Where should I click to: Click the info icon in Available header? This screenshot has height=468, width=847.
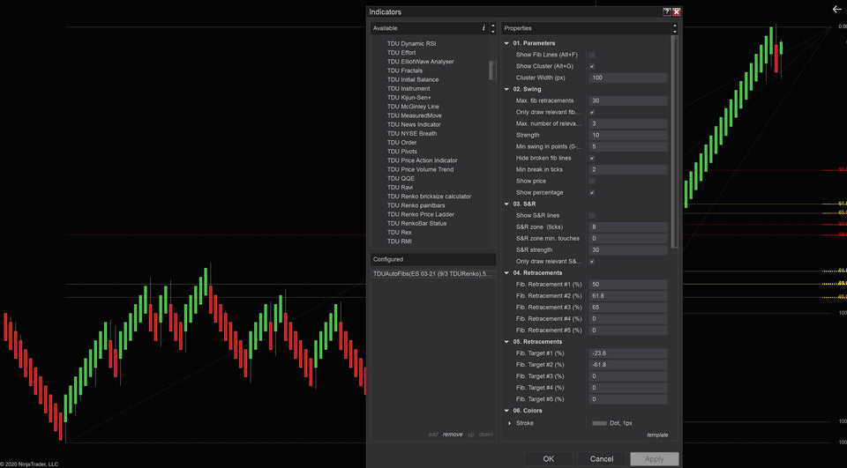[x=483, y=28]
